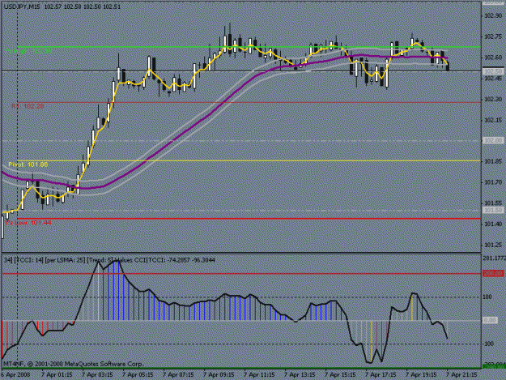Click the 100 indicator scale value
This screenshot has width=506, height=380.
487,297
